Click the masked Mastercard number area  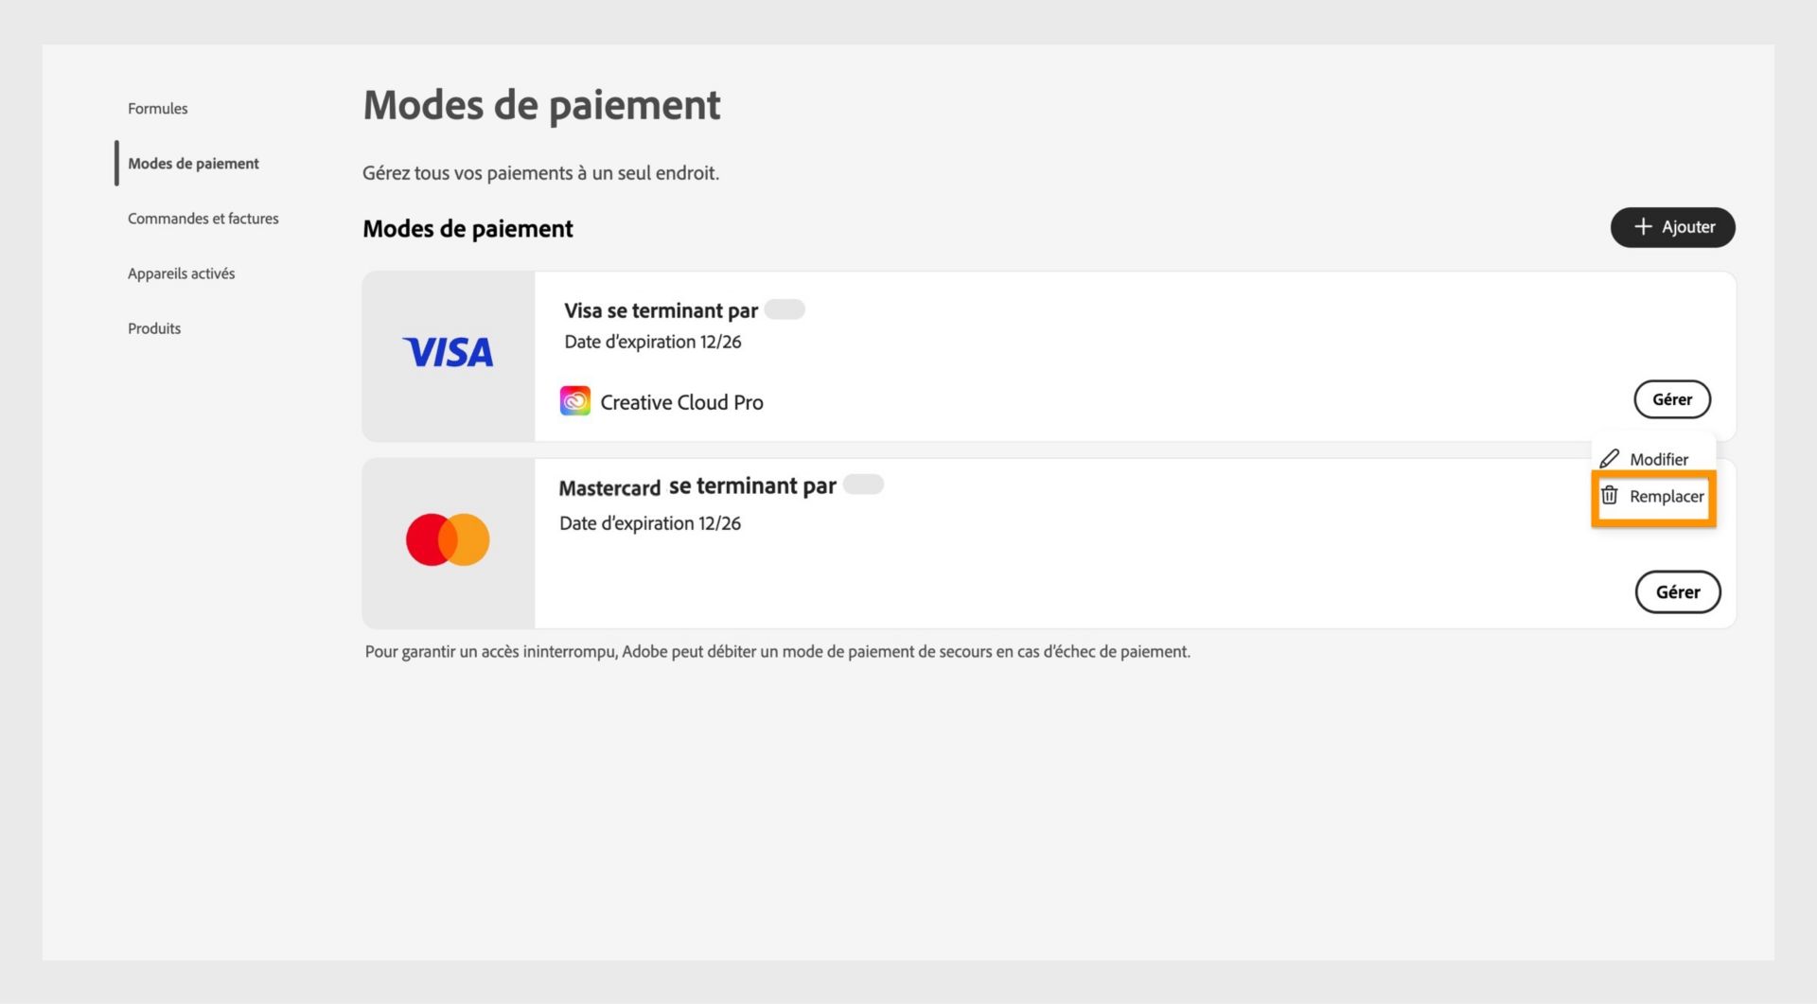point(862,484)
